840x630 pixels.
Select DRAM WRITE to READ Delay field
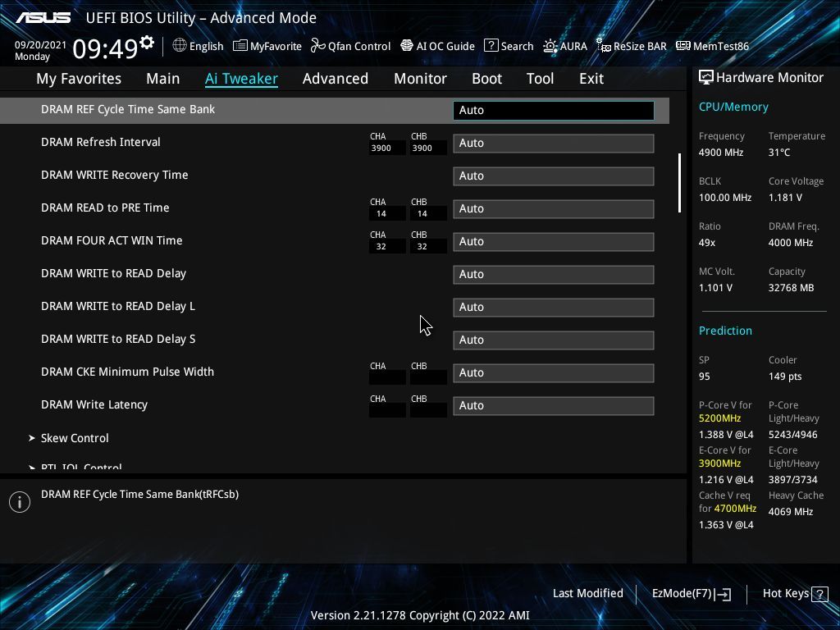554,275
